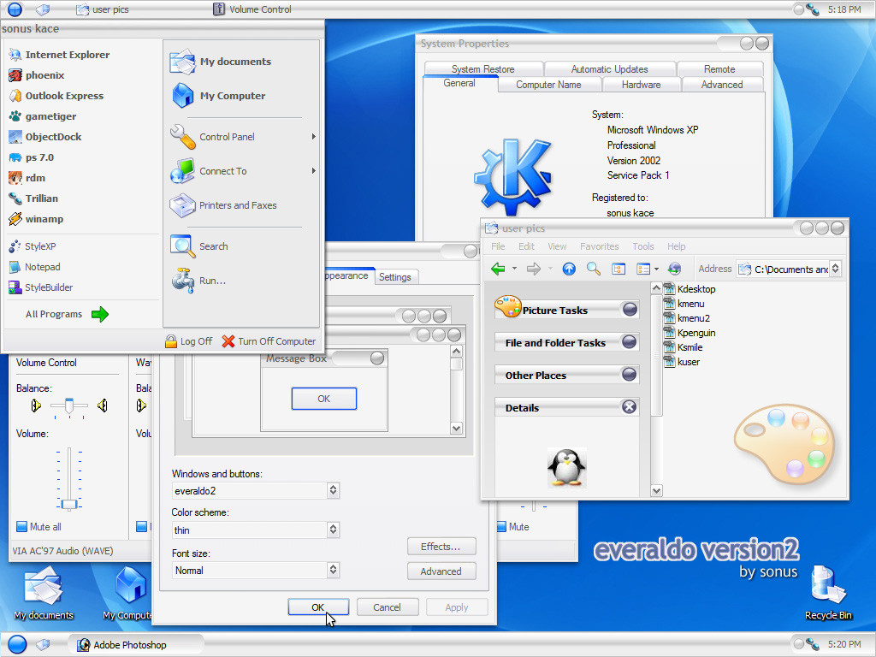Click the Balance slider in Volume Control
This screenshot has height=657, width=876.
68,405
